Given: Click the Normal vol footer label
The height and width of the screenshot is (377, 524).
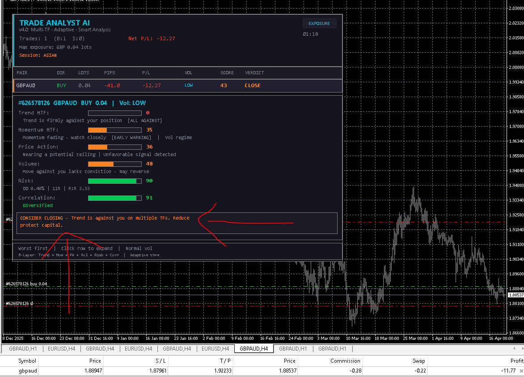Looking at the screenshot, I should (x=139, y=248).
